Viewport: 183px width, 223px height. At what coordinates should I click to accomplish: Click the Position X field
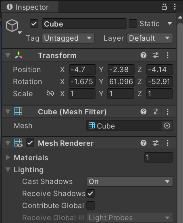pos(82,70)
